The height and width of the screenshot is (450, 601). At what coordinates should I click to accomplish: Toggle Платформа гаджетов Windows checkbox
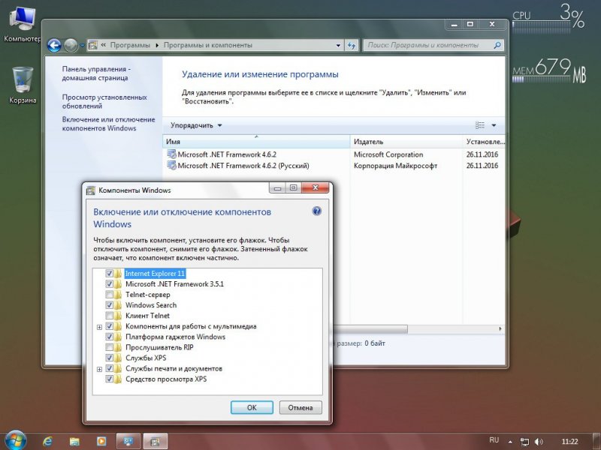(109, 337)
